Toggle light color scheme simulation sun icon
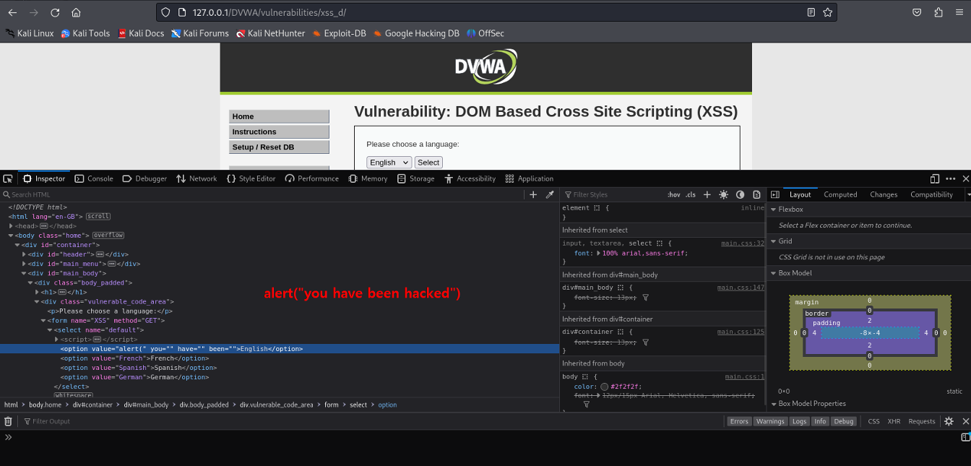 724,194
